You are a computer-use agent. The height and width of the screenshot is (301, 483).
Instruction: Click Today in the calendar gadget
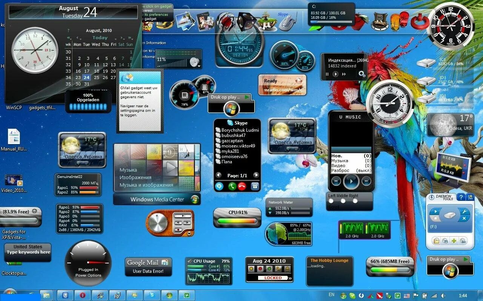pyautogui.click(x=100, y=38)
